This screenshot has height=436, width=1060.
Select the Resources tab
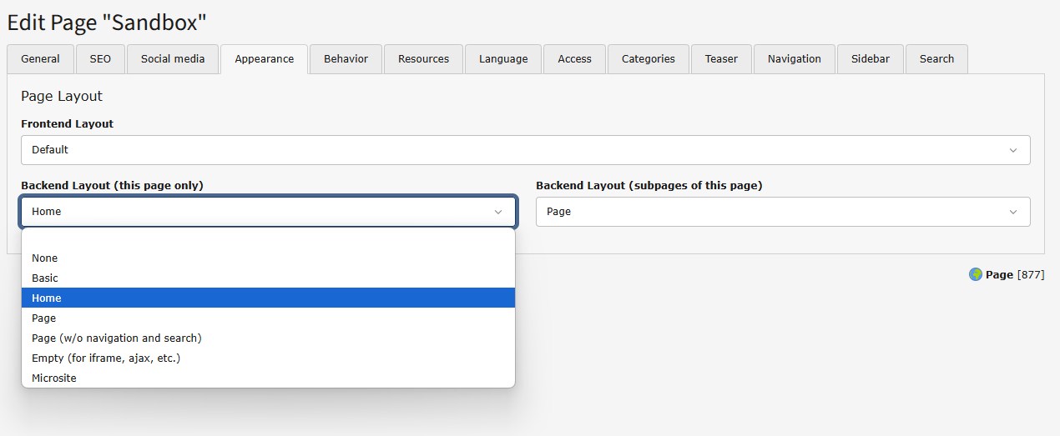[x=423, y=59]
